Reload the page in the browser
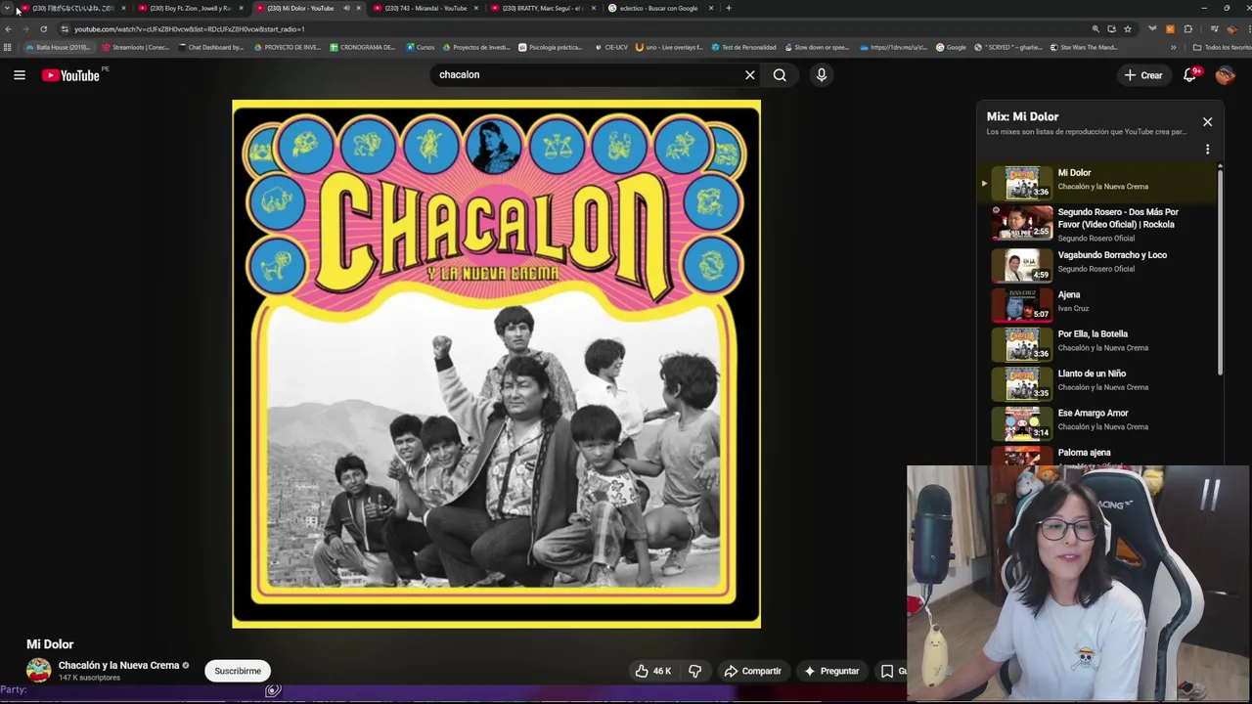1252x704 pixels. pos(43,29)
